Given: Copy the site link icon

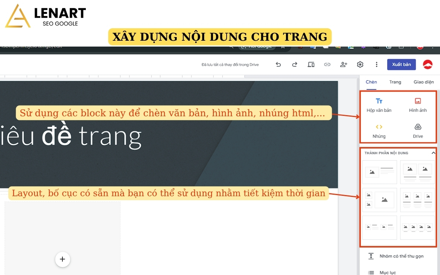Looking at the screenshot, I should [327, 64].
